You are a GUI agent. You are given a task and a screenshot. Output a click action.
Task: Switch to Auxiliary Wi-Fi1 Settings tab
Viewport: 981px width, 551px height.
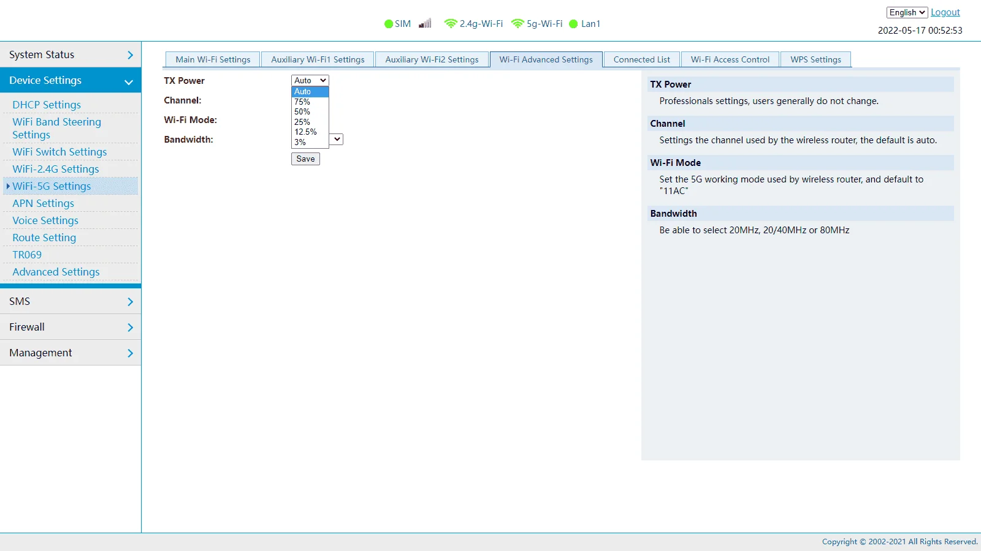(x=318, y=59)
